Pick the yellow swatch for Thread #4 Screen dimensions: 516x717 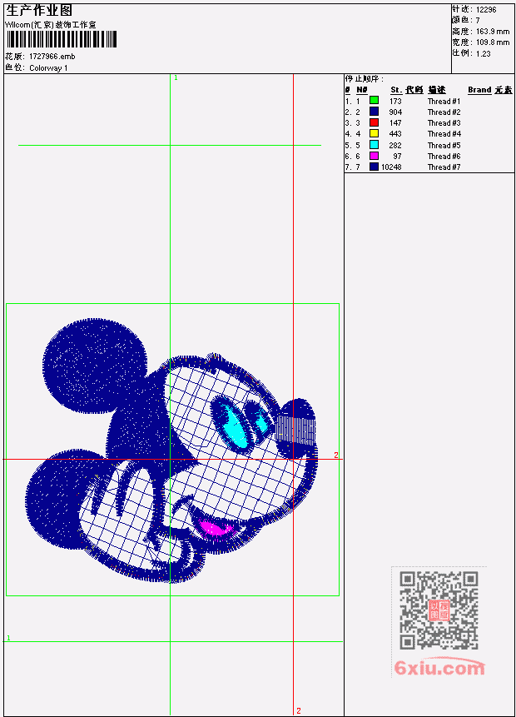(x=374, y=133)
